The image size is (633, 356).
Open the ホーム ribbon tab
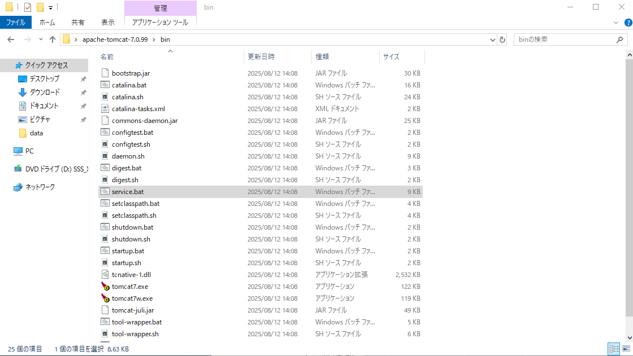[47, 23]
